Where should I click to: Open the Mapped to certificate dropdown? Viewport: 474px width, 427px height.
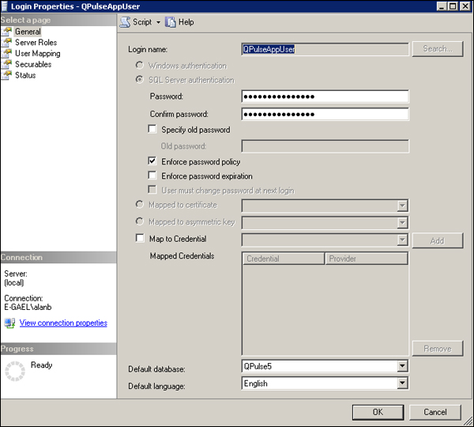(x=402, y=206)
